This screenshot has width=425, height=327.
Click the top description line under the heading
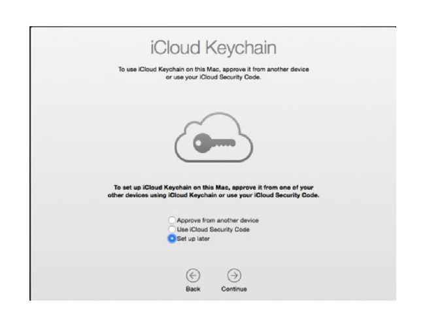click(x=212, y=69)
